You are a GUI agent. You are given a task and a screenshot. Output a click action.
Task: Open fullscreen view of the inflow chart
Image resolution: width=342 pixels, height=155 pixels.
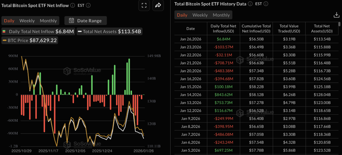point(144,5)
